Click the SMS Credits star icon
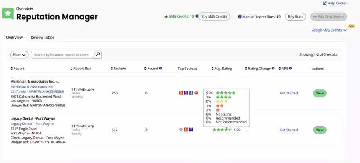360x163 pixels. [x=166, y=17]
